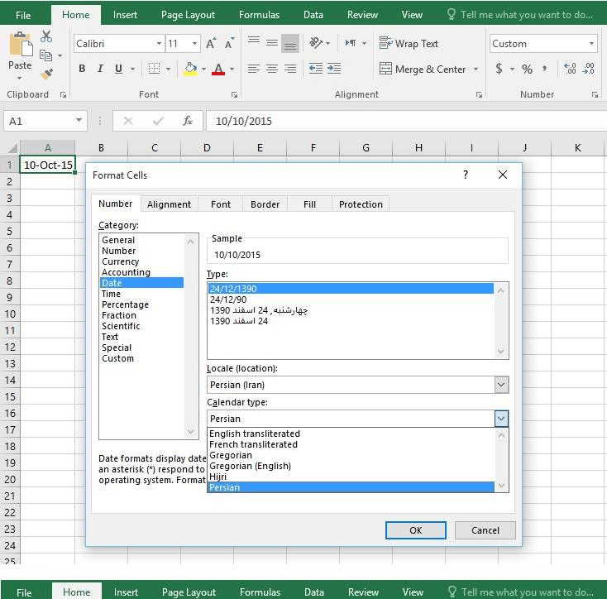Toggle Italic formatting
The image size is (607, 599).
[x=100, y=69]
